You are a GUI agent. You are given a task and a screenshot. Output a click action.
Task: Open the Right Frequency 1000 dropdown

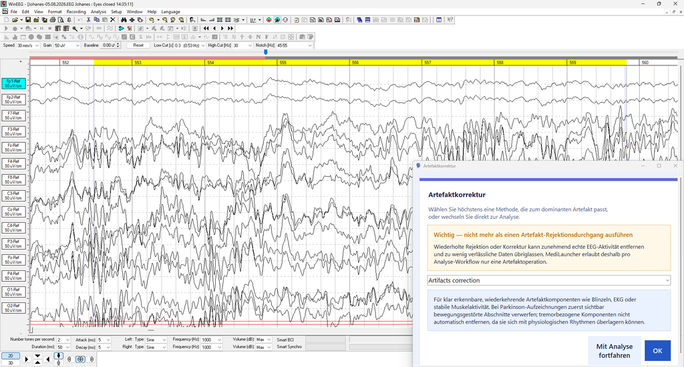click(x=212, y=347)
